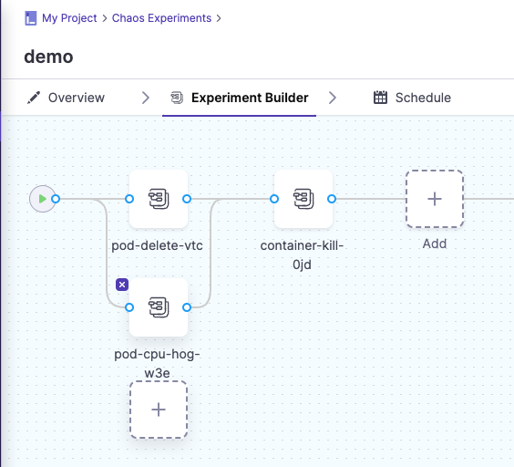Image resolution: width=514 pixels, height=467 pixels.
Task: Add a parallel fault below pod-cpu-hog
Action: tap(159, 410)
